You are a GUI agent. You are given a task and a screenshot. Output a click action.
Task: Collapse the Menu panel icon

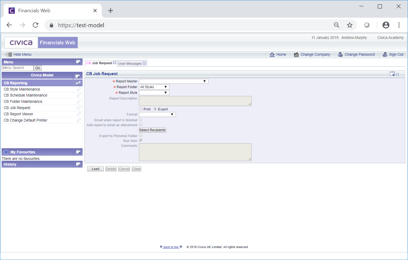coord(78,62)
